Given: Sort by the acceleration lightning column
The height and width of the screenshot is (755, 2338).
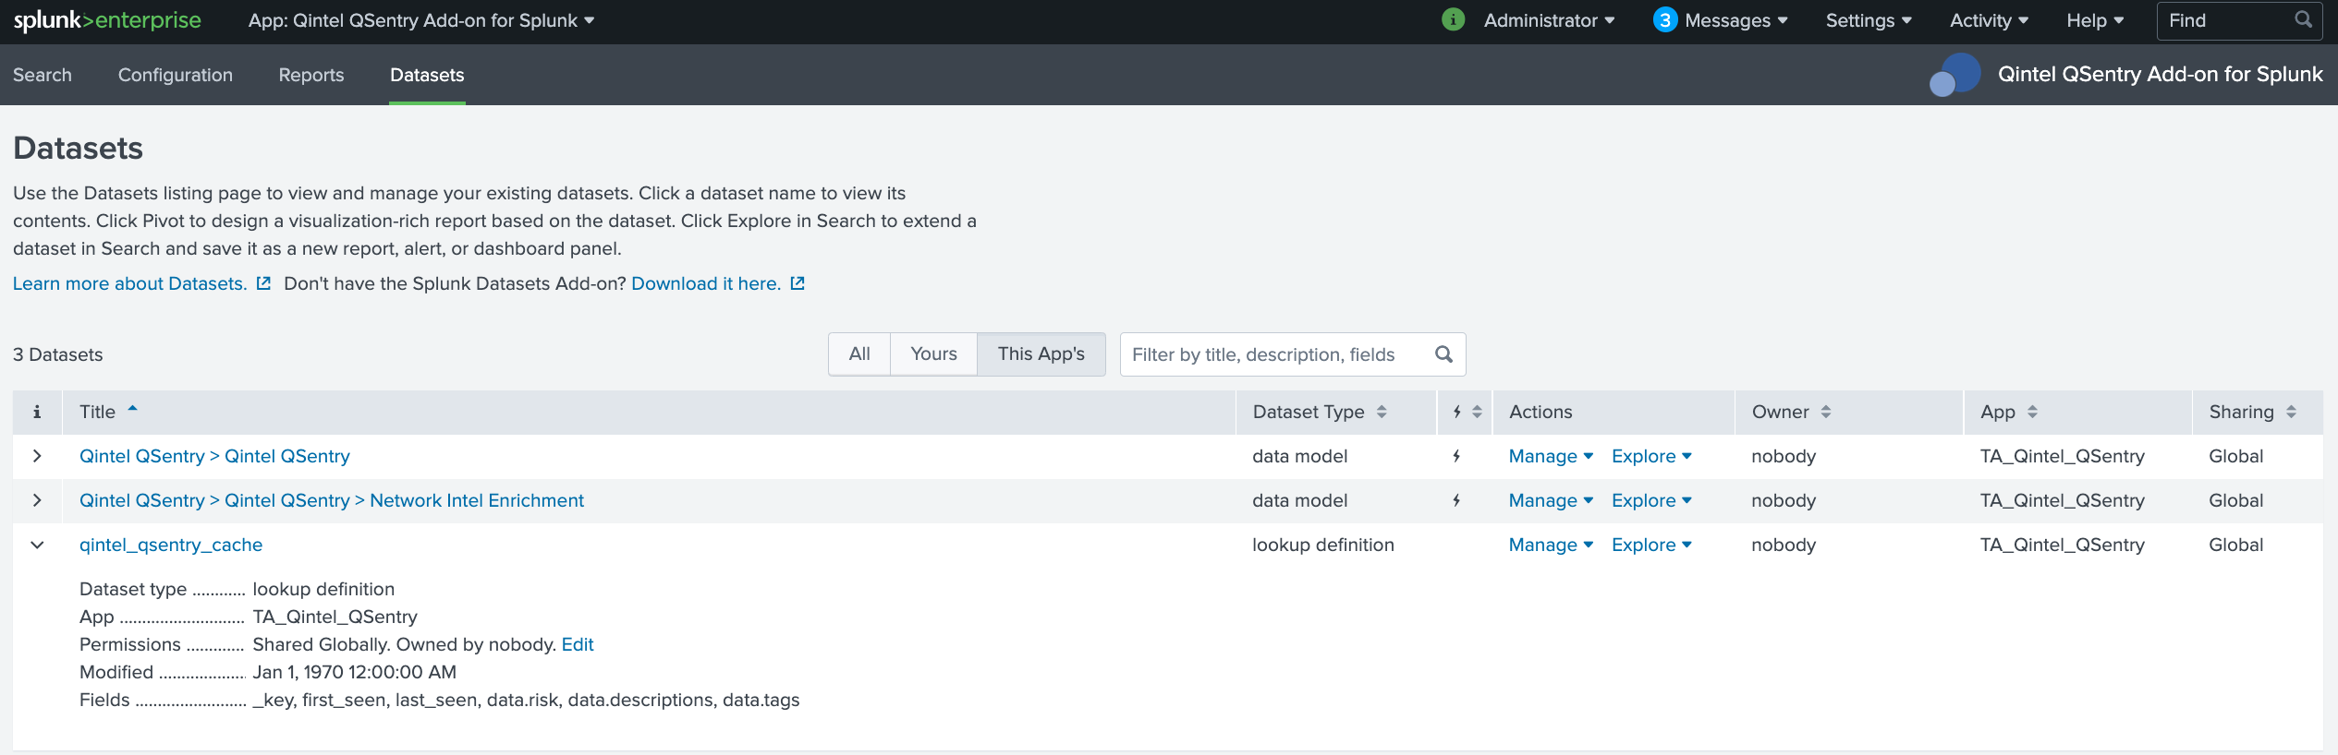Looking at the screenshot, I should pos(1466,412).
